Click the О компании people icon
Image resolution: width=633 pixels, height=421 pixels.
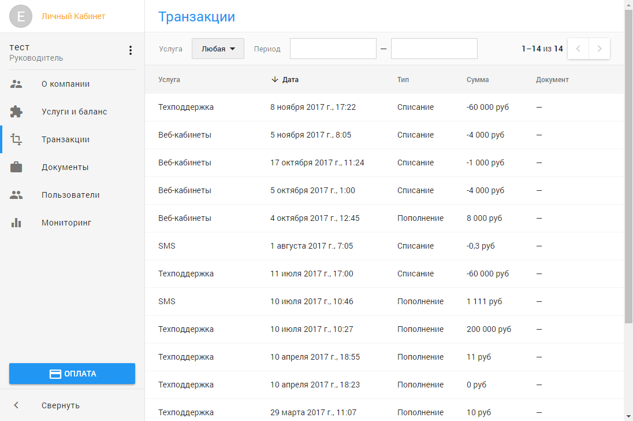[16, 84]
